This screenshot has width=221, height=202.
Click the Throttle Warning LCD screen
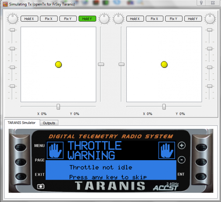[111, 160]
